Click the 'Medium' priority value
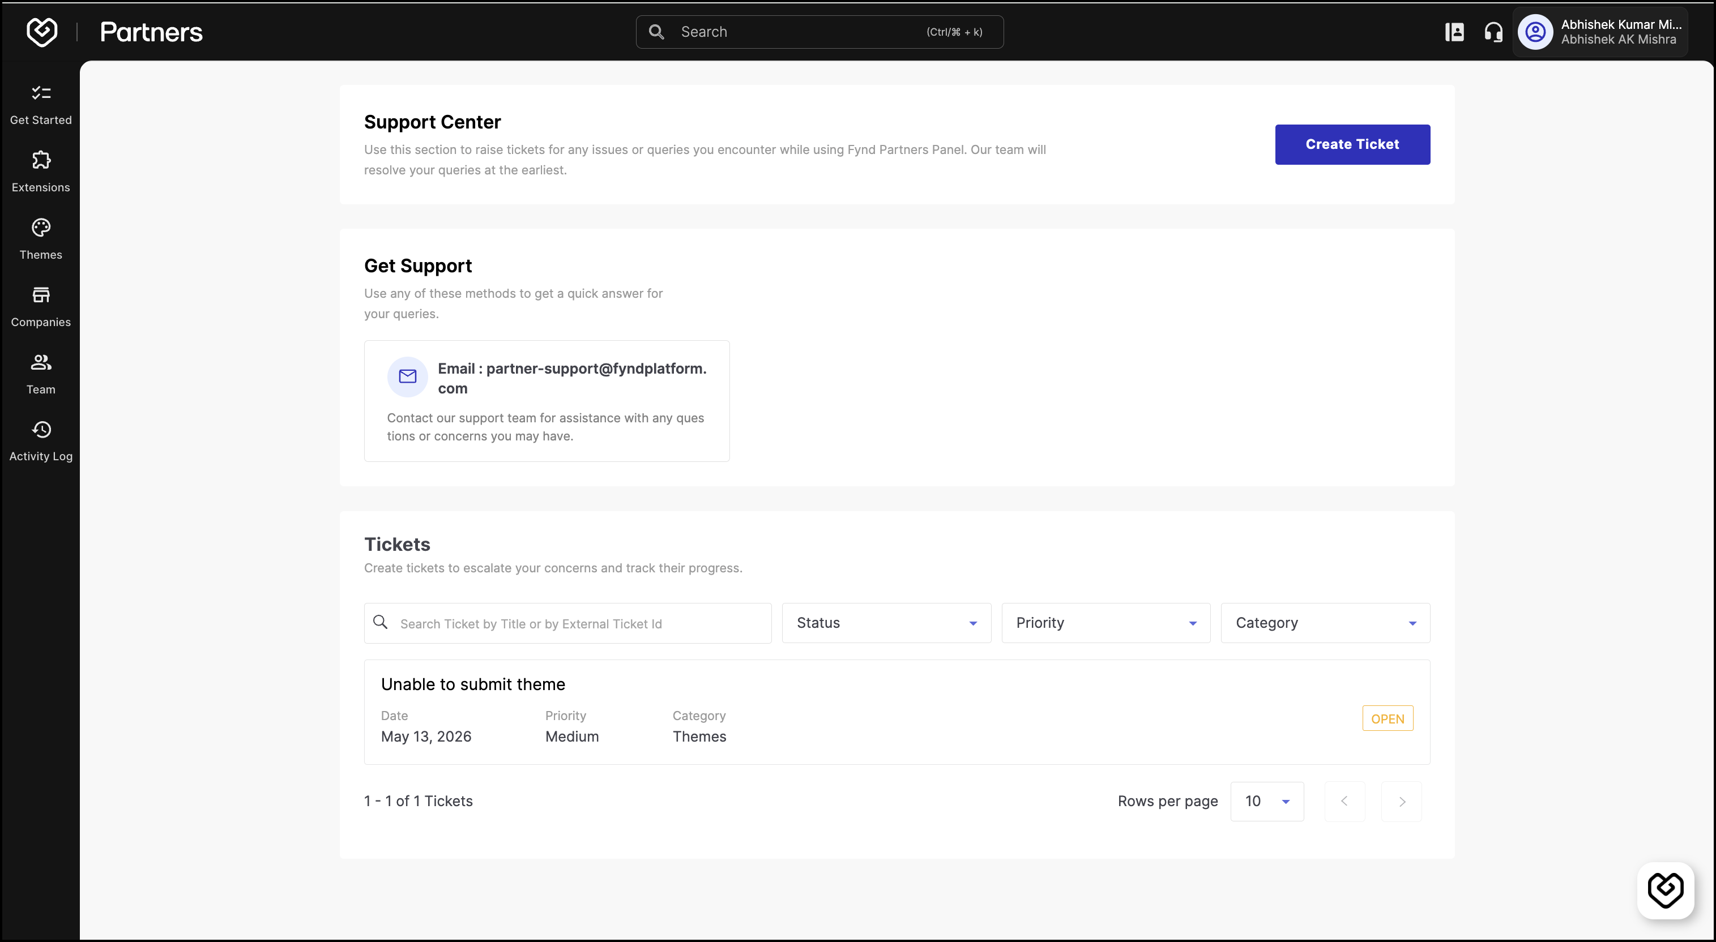The width and height of the screenshot is (1716, 942). [x=572, y=737]
